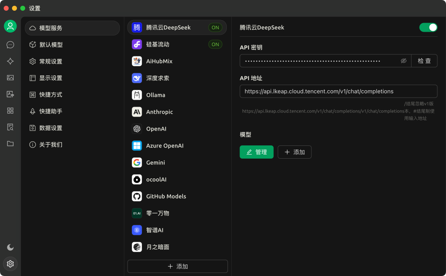Select the 腾讯云DeepSeek provider icon
Viewport: 446px width, 276px height.
tap(137, 28)
